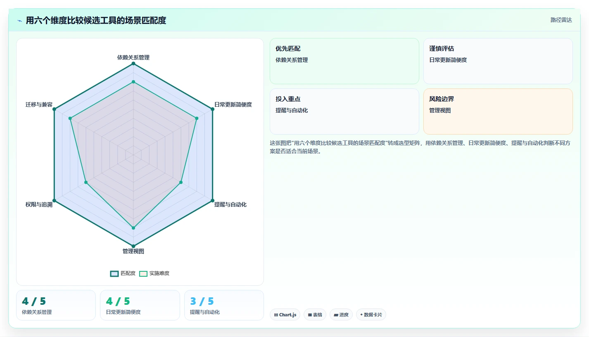
Task: Click the description paragraph starting 这张图把
Action: (x=420, y=147)
